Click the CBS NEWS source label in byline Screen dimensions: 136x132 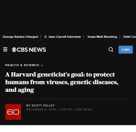83,110
